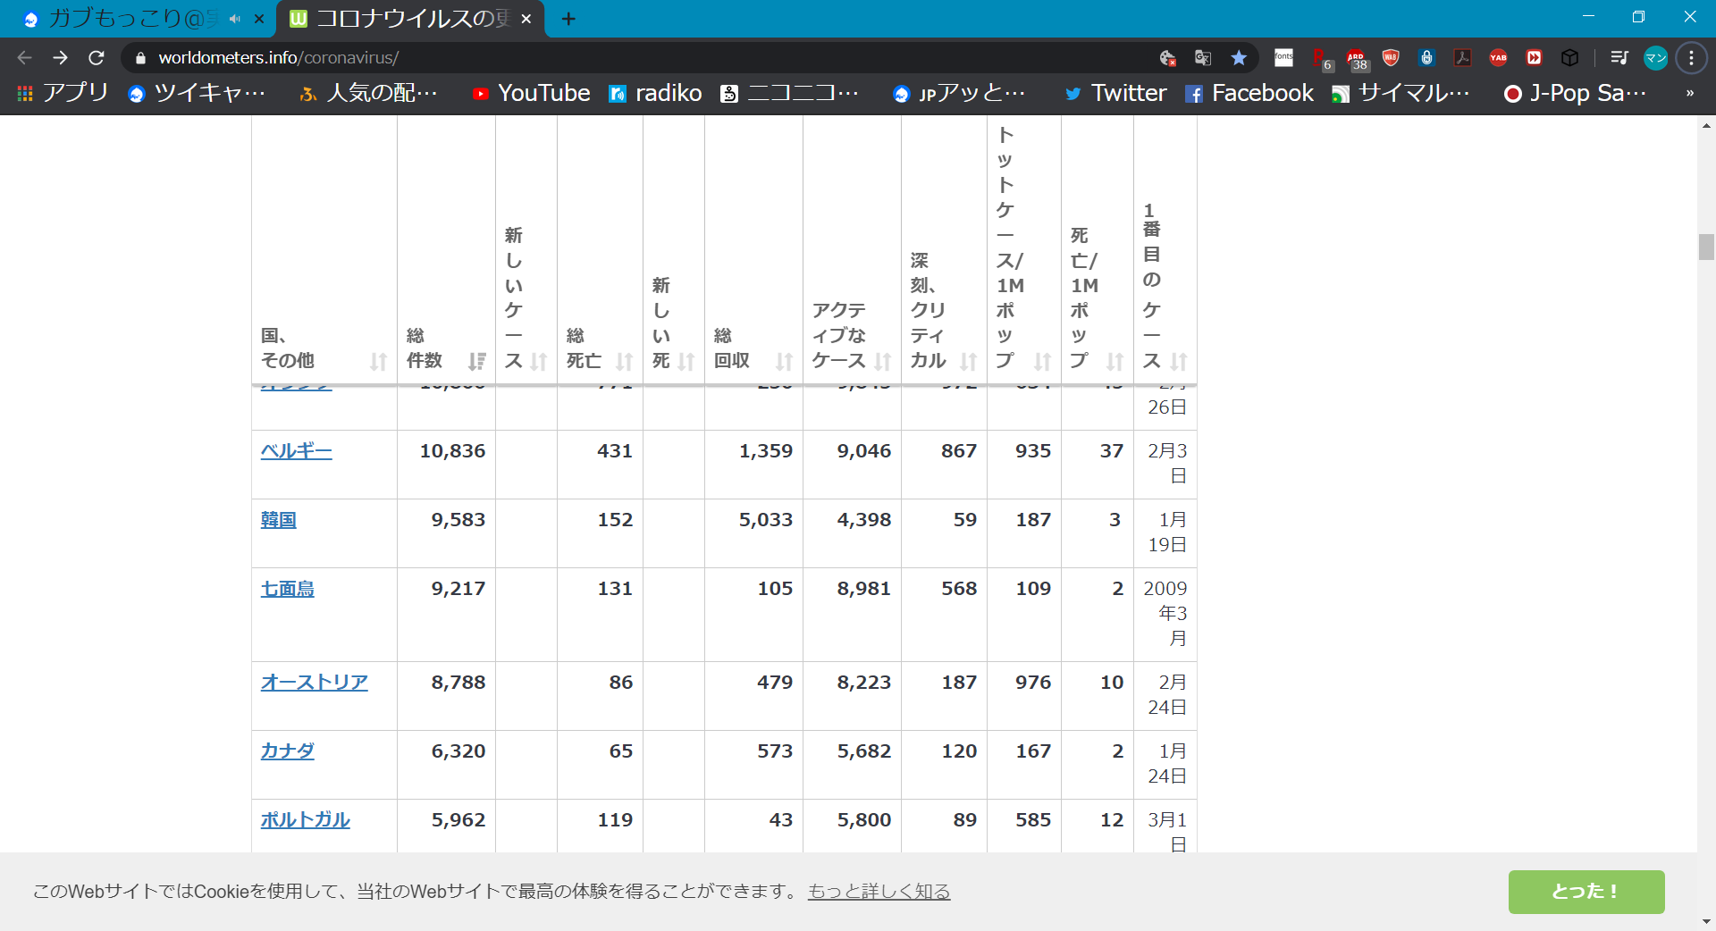Screen dimensions: 1716x931
Task: Open the Adblock extension showing 38
Action: pos(1356,58)
